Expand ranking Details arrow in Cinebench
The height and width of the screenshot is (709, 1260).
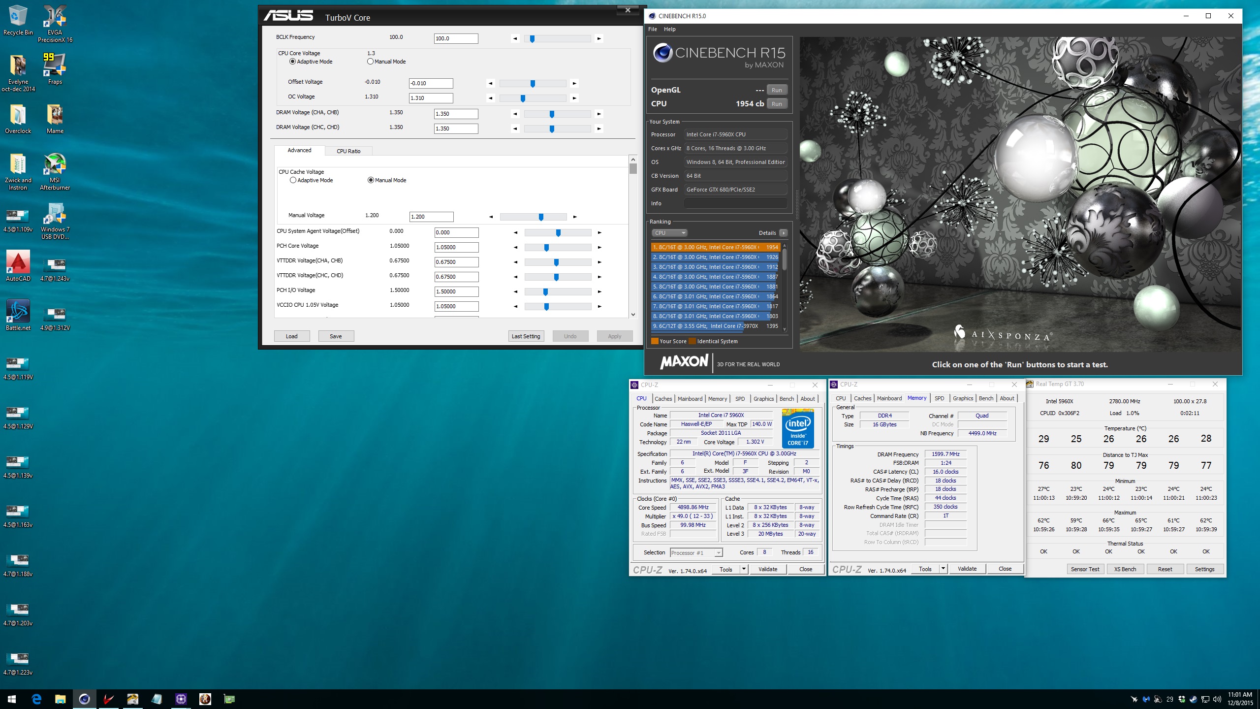click(x=783, y=233)
